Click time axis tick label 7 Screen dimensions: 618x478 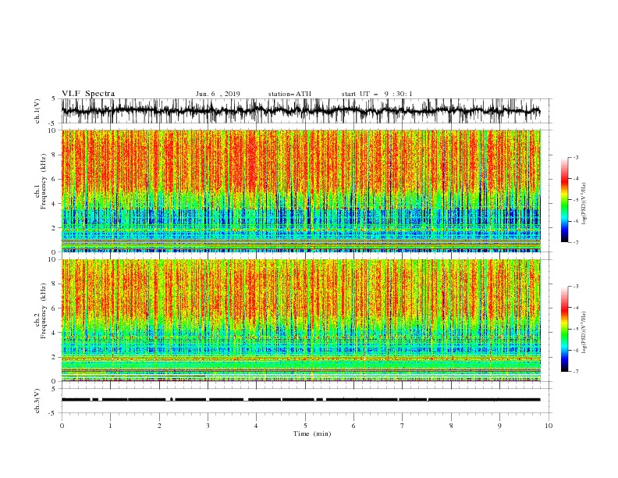[402, 426]
